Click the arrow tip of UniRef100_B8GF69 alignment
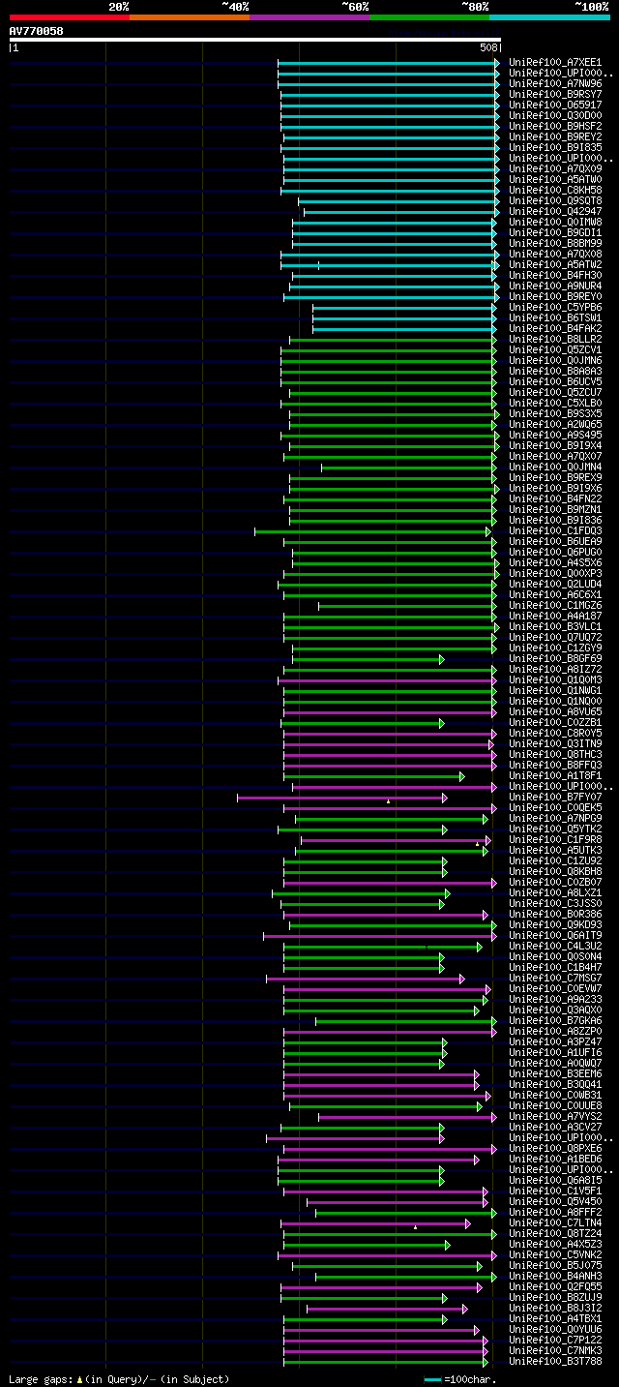619x1387 pixels. tap(441, 659)
